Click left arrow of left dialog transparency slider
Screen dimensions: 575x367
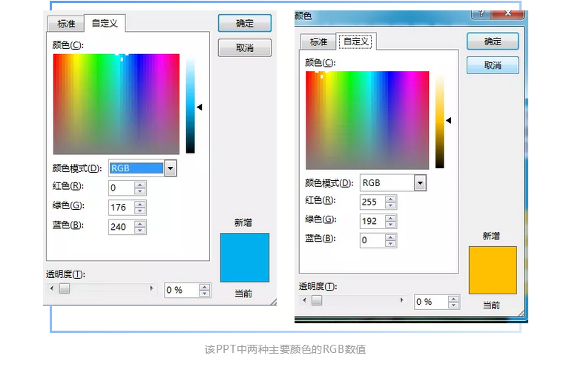click(x=52, y=288)
